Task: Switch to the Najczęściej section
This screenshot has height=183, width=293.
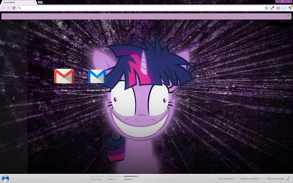Action: tap(96, 179)
